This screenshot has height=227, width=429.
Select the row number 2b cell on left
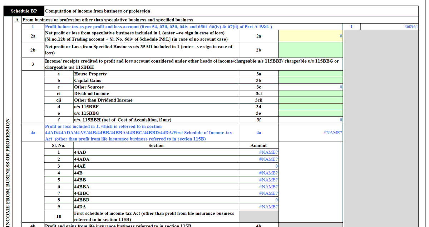click(33, 50)
